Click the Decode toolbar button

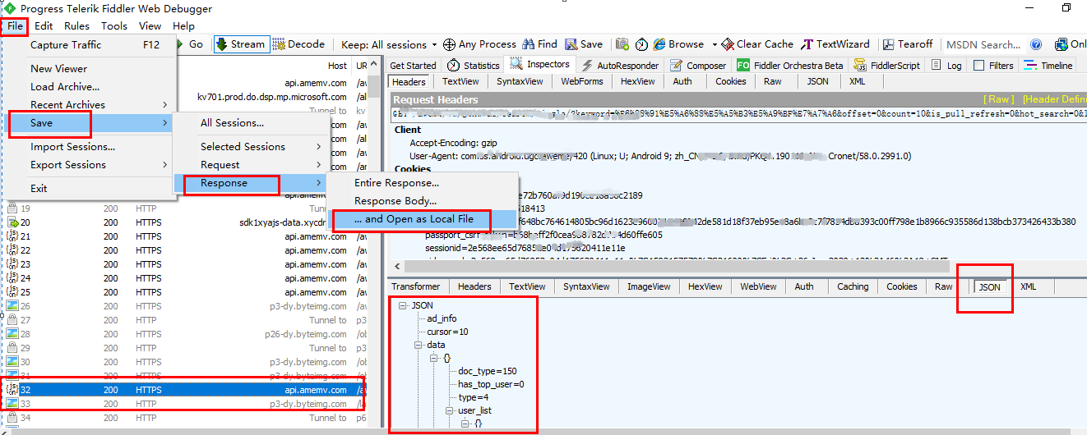pyautogui.click(x=299, y=44)
